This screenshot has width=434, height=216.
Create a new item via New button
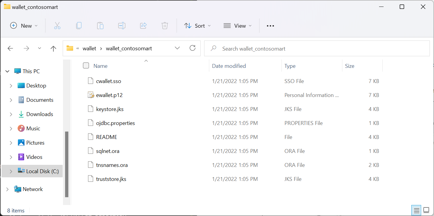pyautogui.click(x=24, y=26)
